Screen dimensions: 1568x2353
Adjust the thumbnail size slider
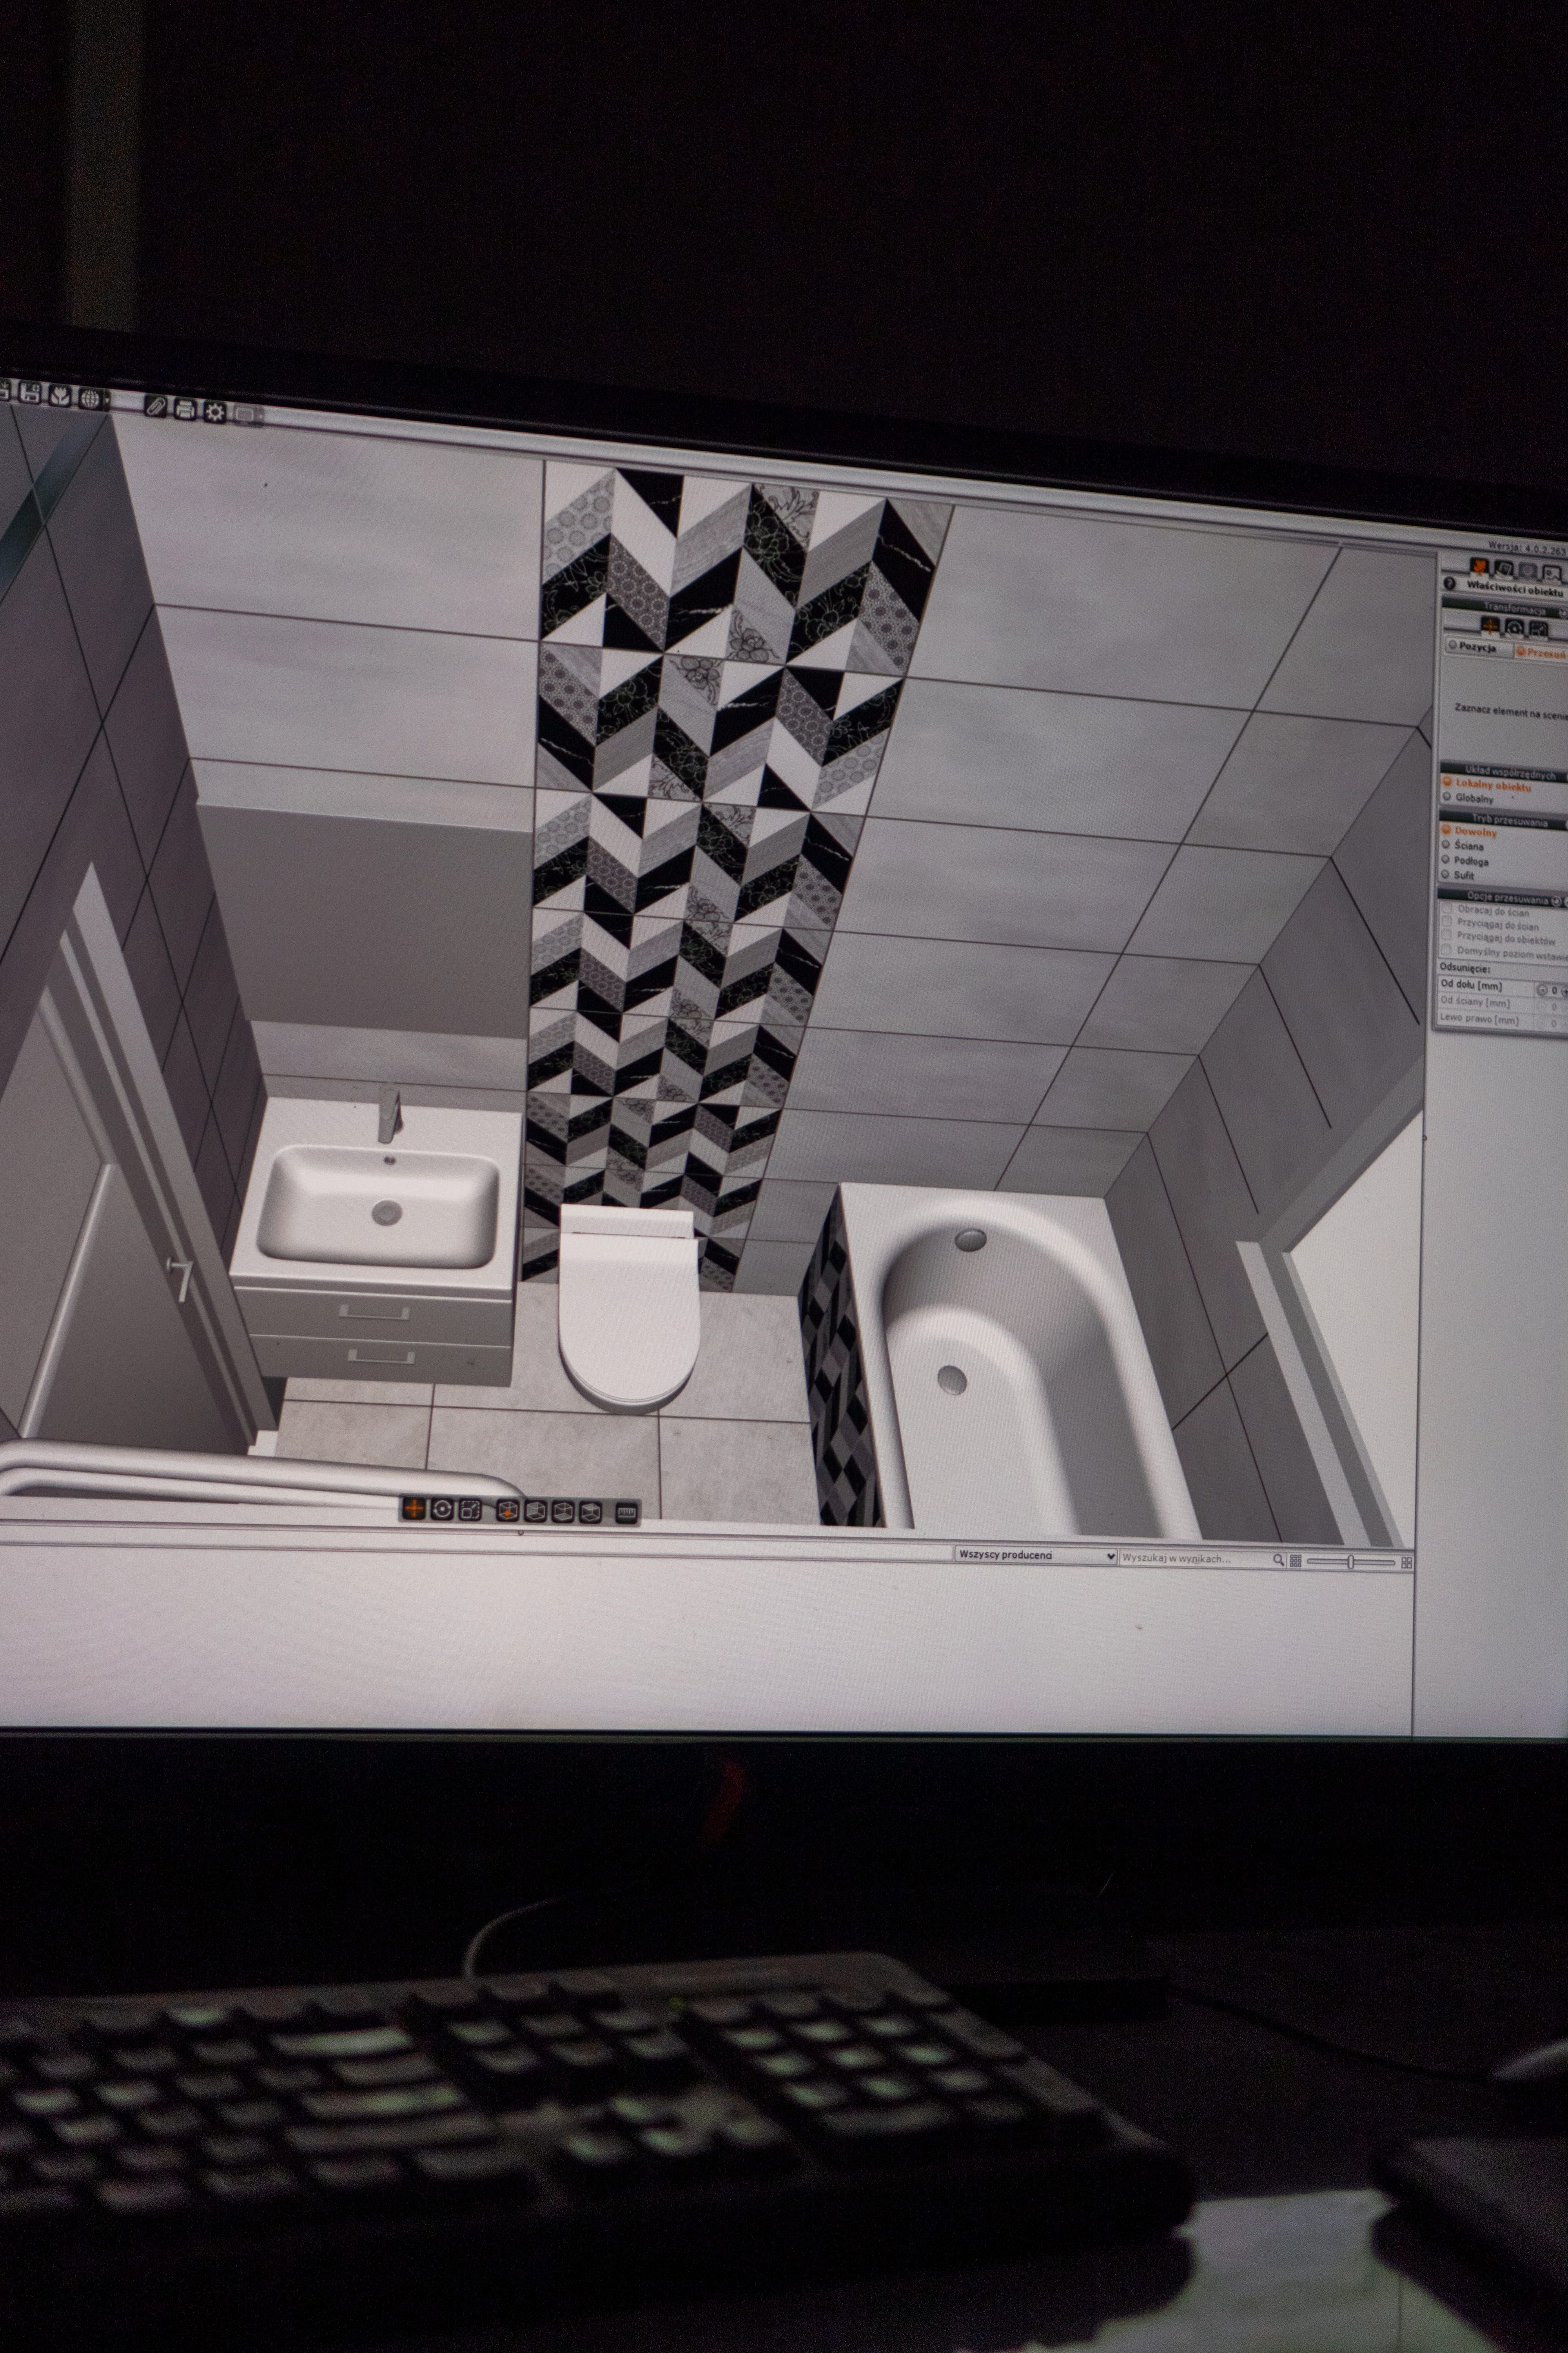point(1350,1562)
